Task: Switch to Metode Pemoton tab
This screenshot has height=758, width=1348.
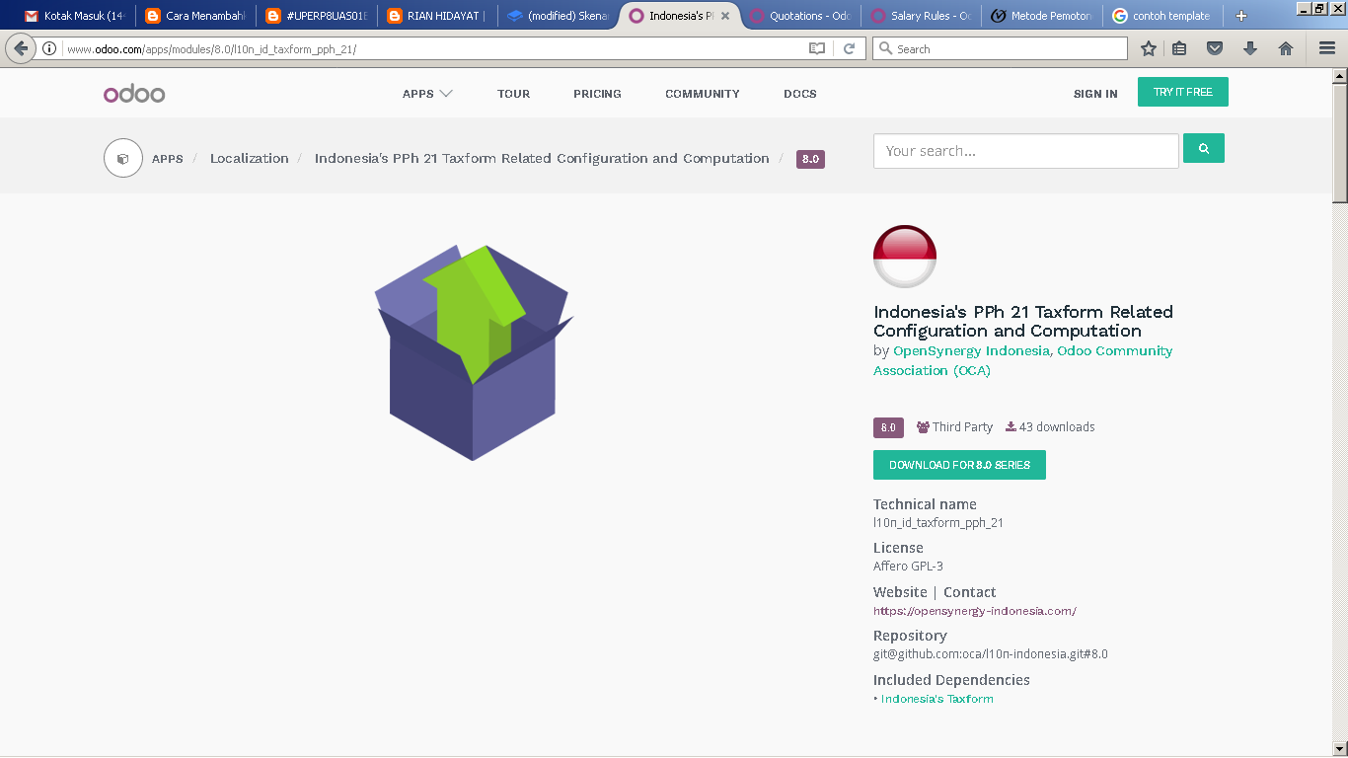Action: click(1042, 16)
